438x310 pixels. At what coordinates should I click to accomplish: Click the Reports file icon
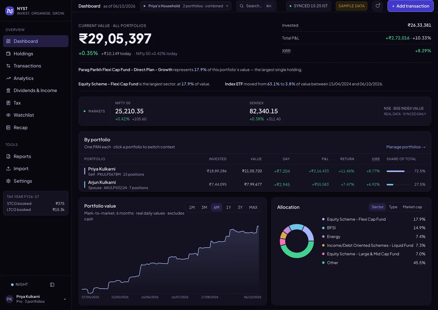pos(8,157)
